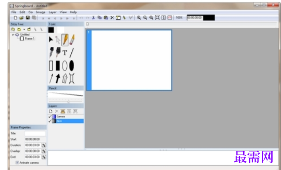Open the Help menu

click(73, 12)
